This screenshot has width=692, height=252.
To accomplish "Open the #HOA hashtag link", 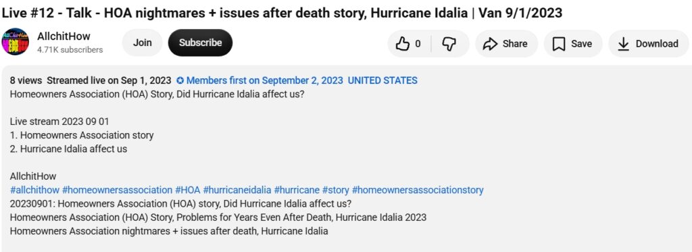I will click(188, 191).
